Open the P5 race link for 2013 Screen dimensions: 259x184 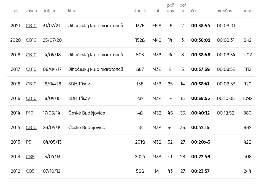click(x=29, y=142)
